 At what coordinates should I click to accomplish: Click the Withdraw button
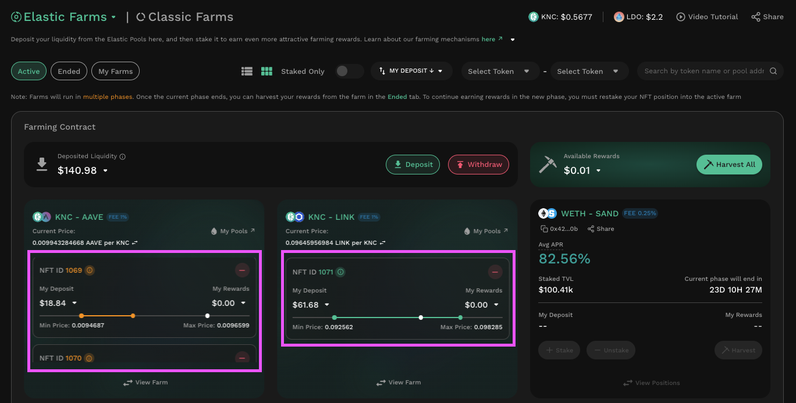(x=478, y=165)
